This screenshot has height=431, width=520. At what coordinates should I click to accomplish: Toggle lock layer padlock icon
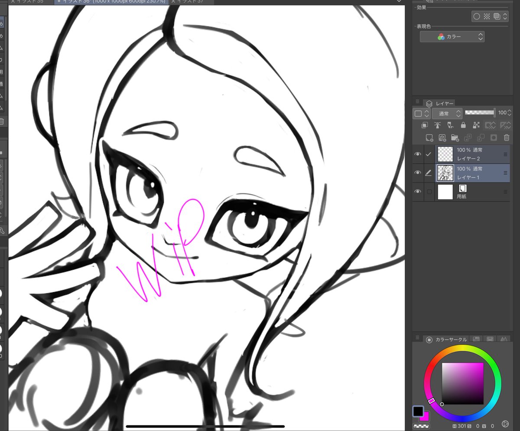(463, 125)
